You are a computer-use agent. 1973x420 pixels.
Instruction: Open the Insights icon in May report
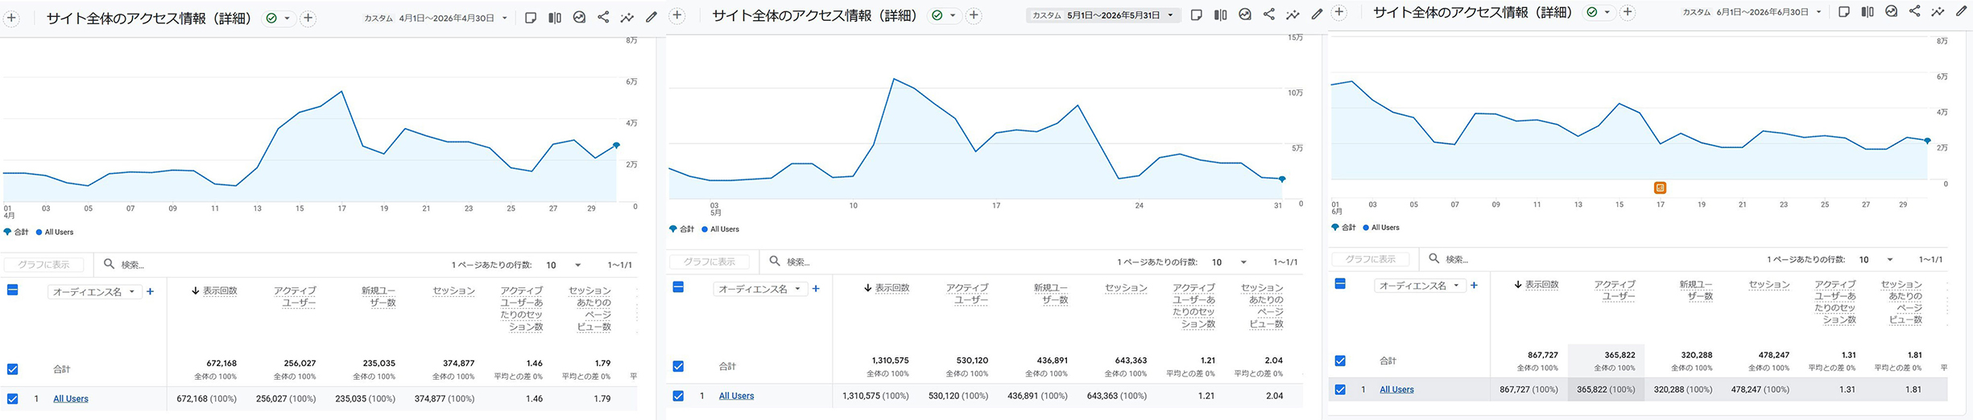[x=1293, y=14]
